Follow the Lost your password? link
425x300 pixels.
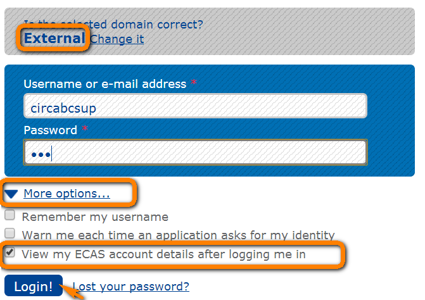click(x=131, y=287)
